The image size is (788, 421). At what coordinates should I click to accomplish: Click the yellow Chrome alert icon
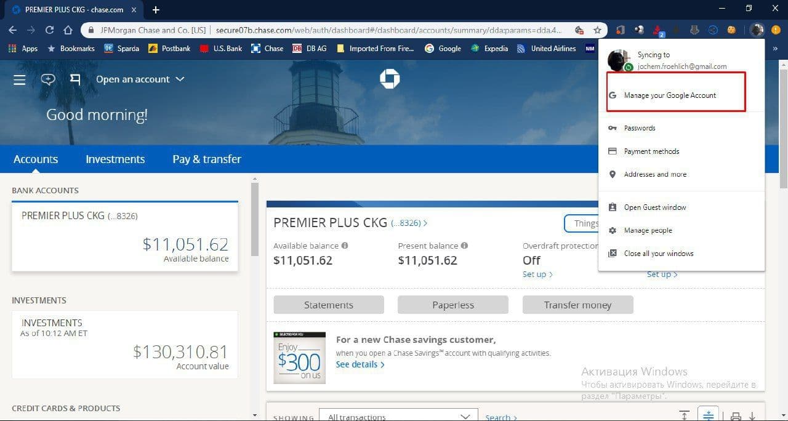click(x=776, y=30)
